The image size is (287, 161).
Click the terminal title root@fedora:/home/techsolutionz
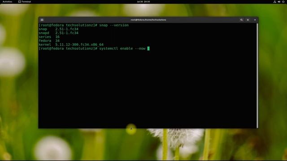click(148, 20)
